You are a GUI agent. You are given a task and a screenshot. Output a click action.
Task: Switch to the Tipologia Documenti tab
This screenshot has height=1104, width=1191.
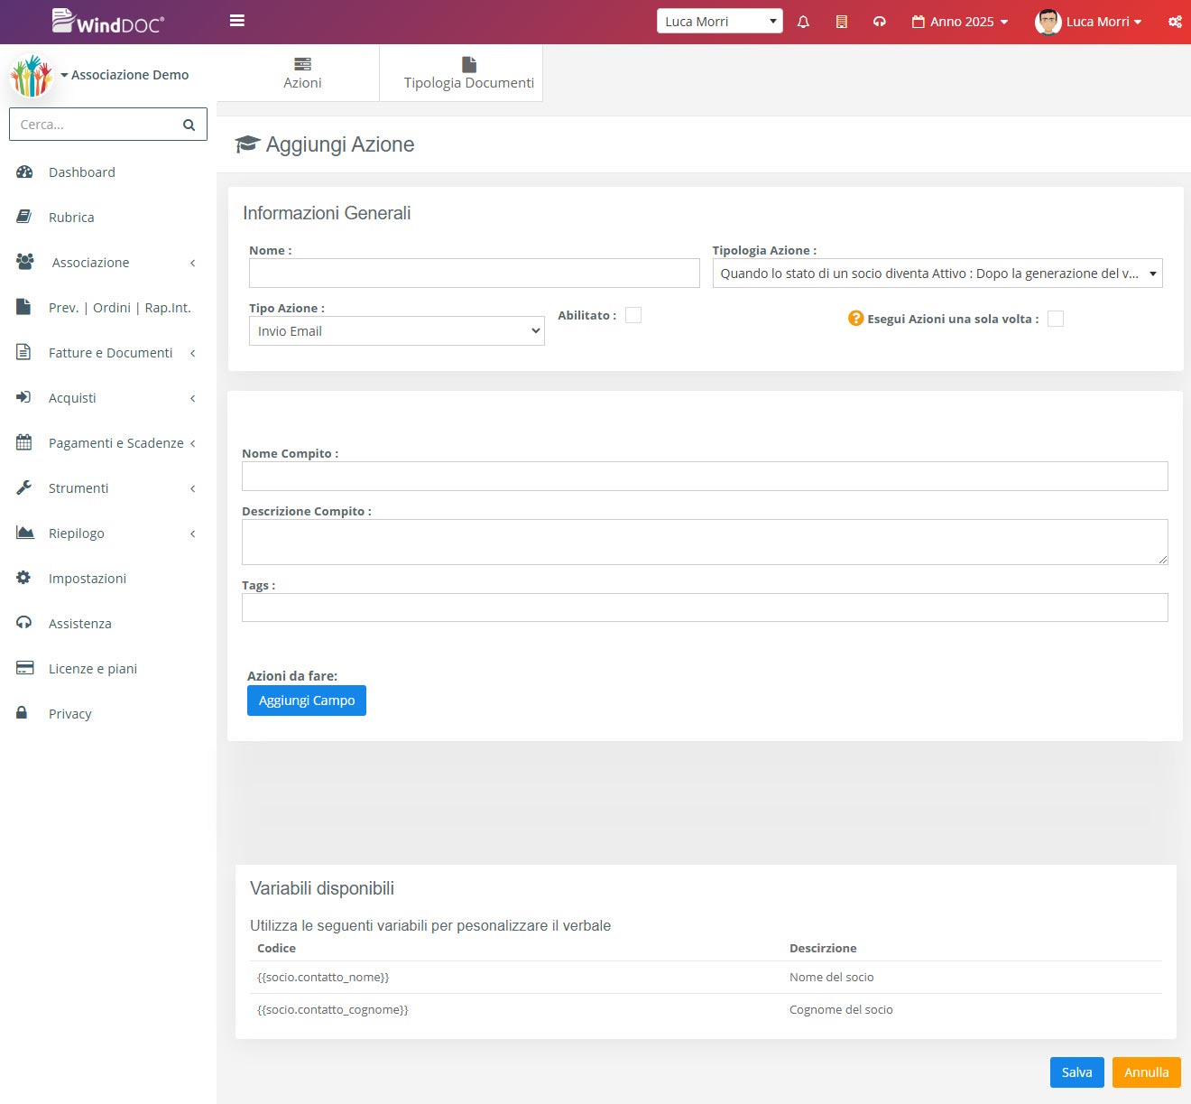point(468,74)
